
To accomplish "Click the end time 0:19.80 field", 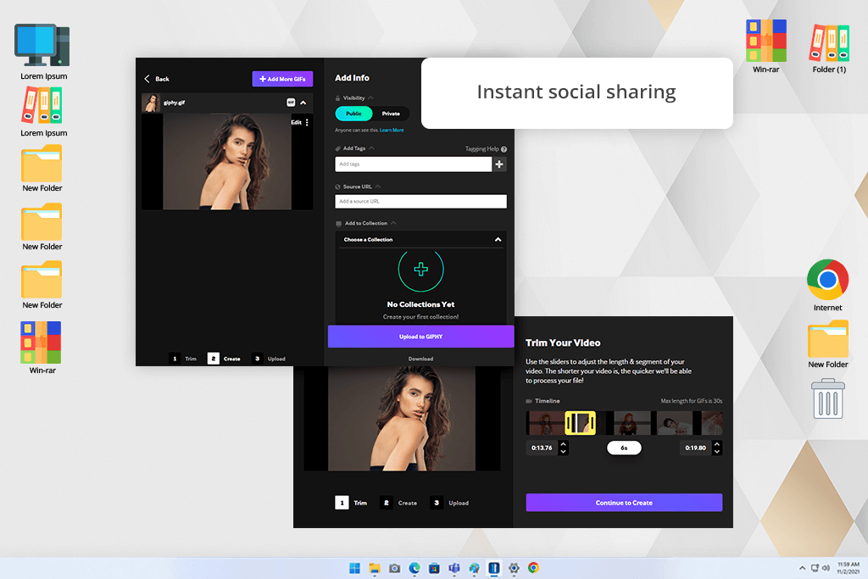I will 695,448.
